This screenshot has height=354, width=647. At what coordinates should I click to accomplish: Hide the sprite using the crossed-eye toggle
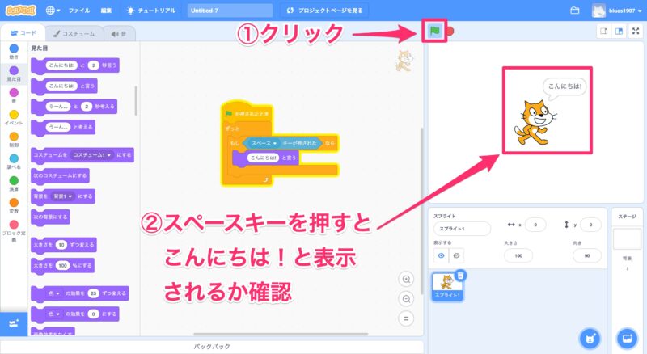[457, 255]
